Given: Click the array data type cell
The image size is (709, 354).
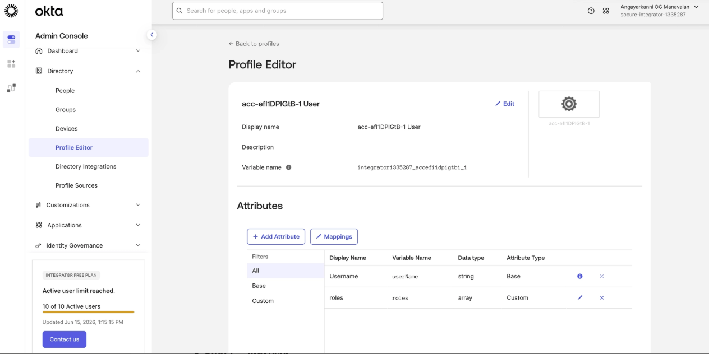Looking at the screenshot, I should 465,298.
